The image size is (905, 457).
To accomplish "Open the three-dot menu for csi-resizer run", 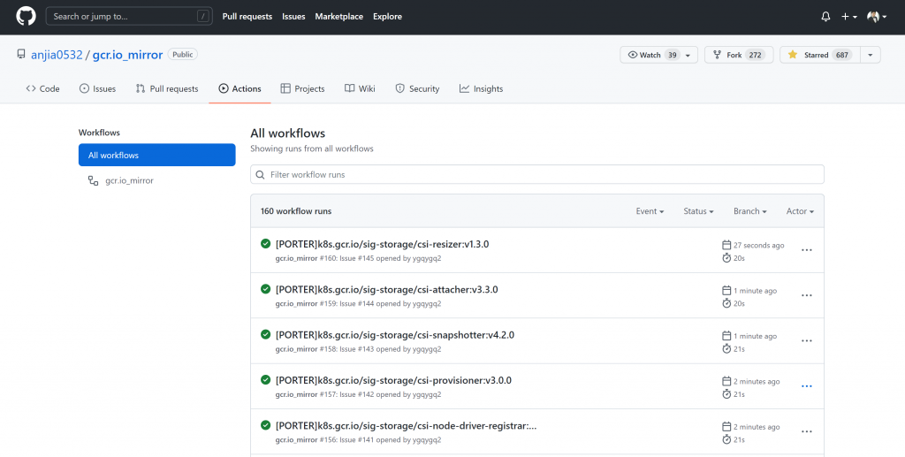I will [807, 250].
